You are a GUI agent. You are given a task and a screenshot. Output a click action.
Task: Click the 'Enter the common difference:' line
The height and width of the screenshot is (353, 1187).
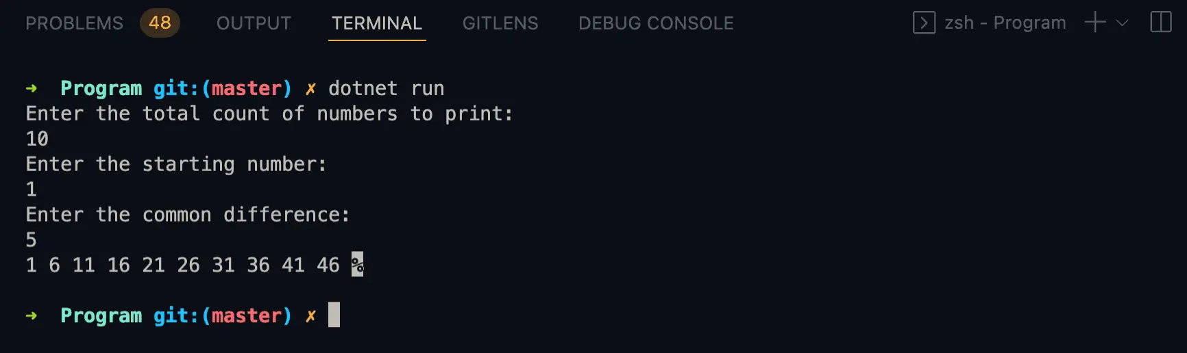188,215
